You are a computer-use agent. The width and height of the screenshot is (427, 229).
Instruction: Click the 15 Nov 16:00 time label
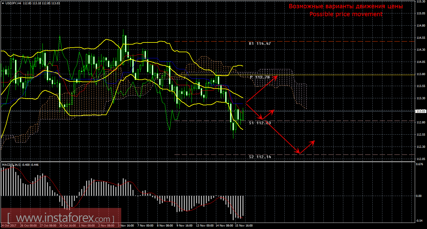243,226
